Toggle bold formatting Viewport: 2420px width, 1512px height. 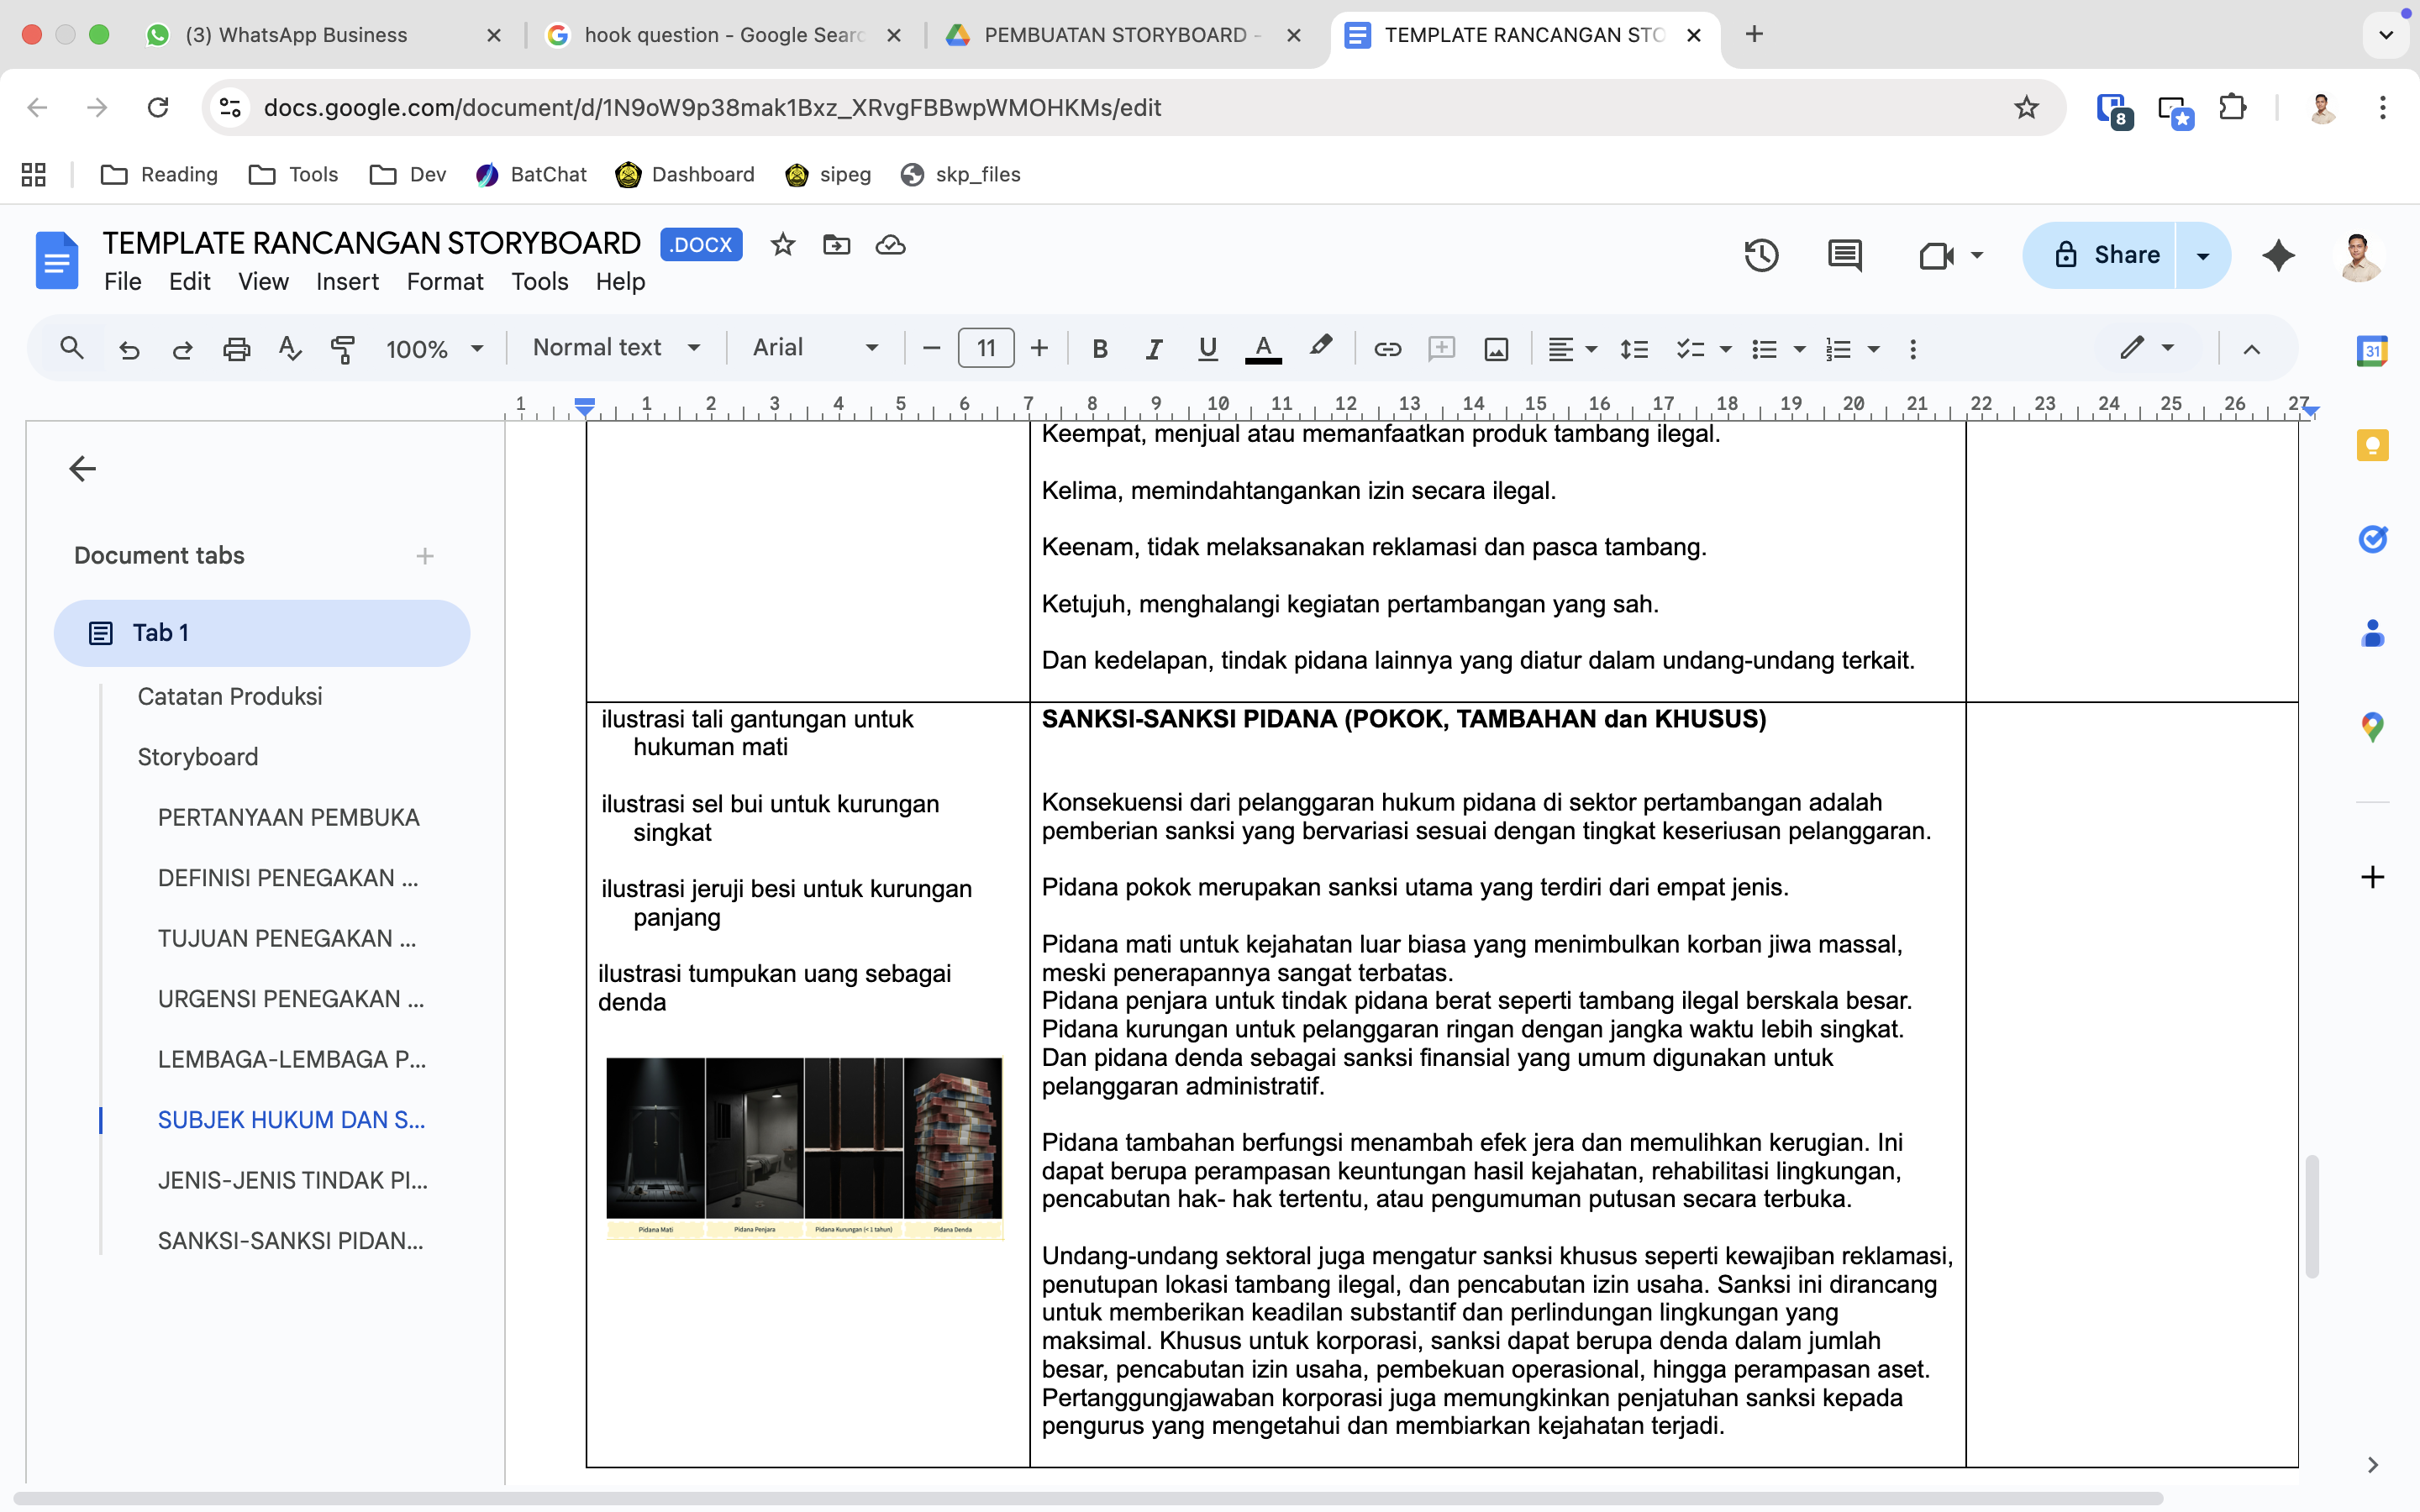tap(1100, 349)
